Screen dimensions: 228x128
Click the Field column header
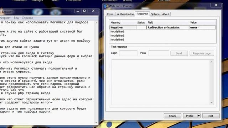[168, 22]
